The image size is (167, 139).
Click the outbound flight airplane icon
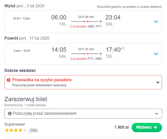click(101, 21)
